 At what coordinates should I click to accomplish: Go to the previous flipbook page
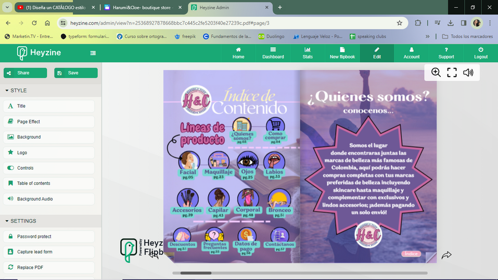pos(154,255)
